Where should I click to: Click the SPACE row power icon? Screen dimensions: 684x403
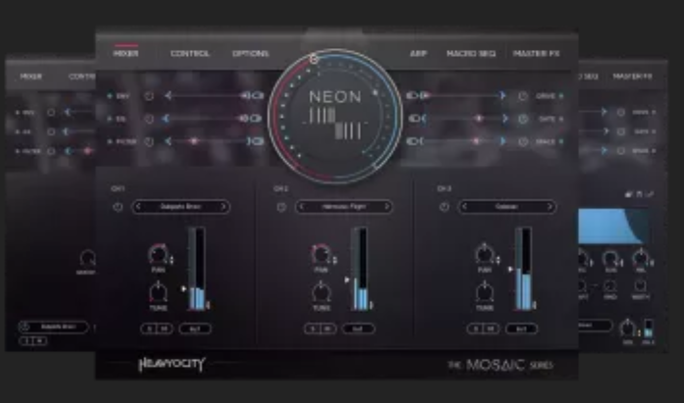(523, 142)
